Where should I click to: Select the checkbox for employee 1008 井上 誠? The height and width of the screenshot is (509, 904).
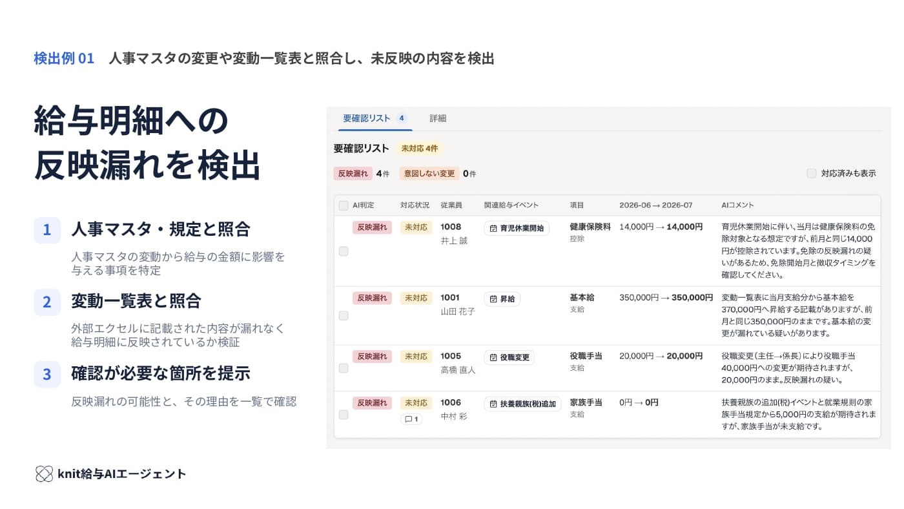[x=344, y=251]
